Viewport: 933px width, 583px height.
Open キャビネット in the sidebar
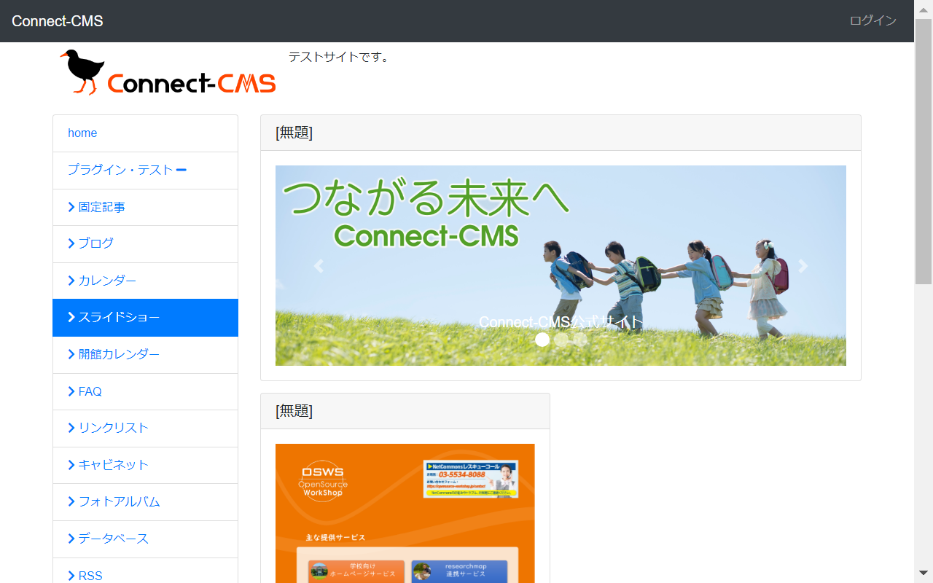click(145, 465)
